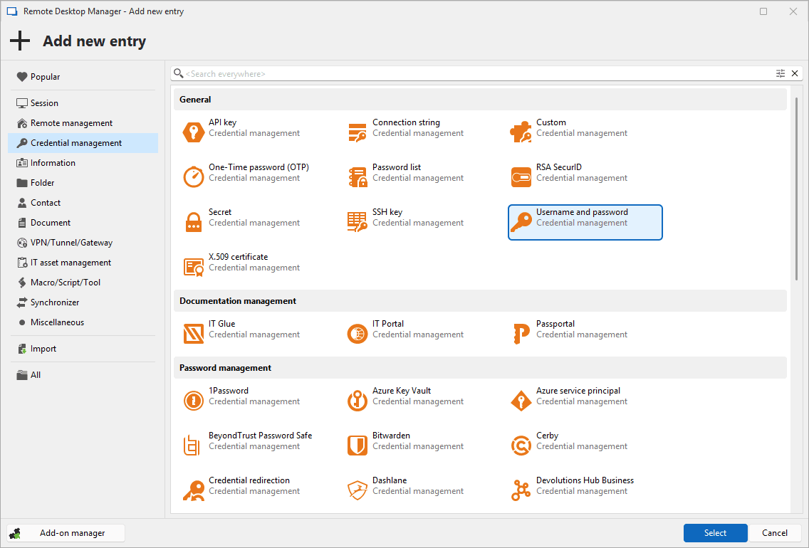Pick the SSH key entry icon
The width and height of the screenshot is (809, 548).
point(357,222)
